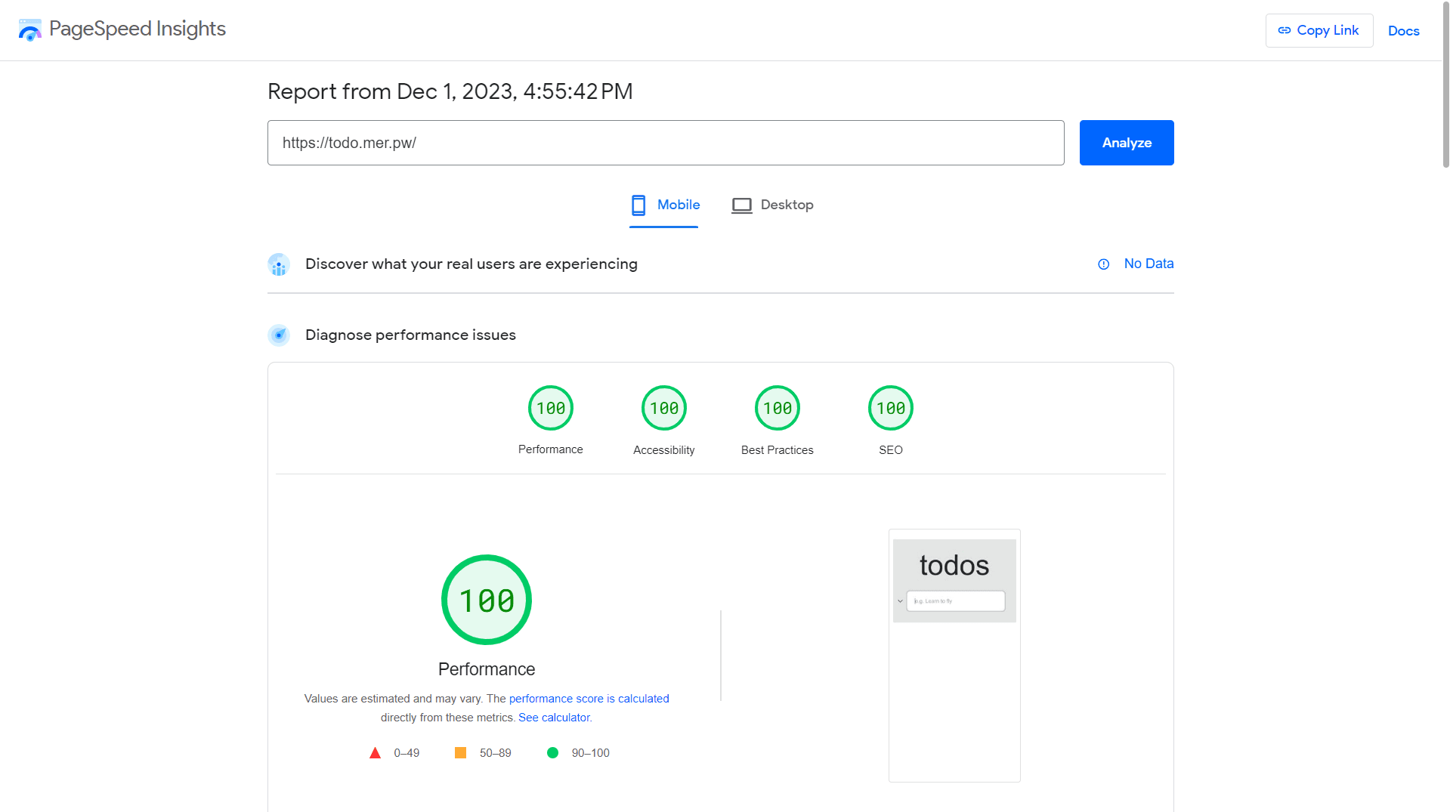Open the performance score is calculated link

(x=589, y=699)
